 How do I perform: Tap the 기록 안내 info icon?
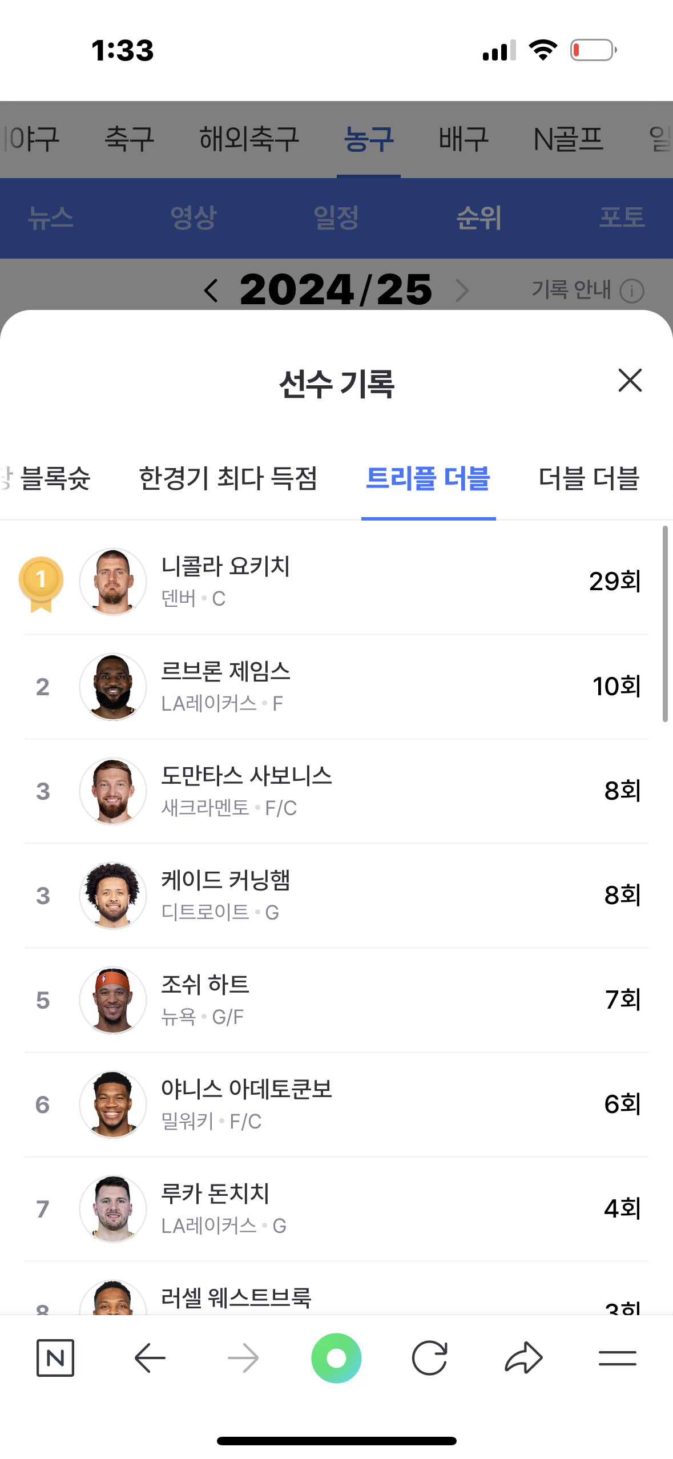[x=632, y=291]
